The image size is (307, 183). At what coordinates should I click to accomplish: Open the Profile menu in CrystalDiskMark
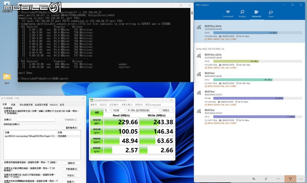coord(114,105)
